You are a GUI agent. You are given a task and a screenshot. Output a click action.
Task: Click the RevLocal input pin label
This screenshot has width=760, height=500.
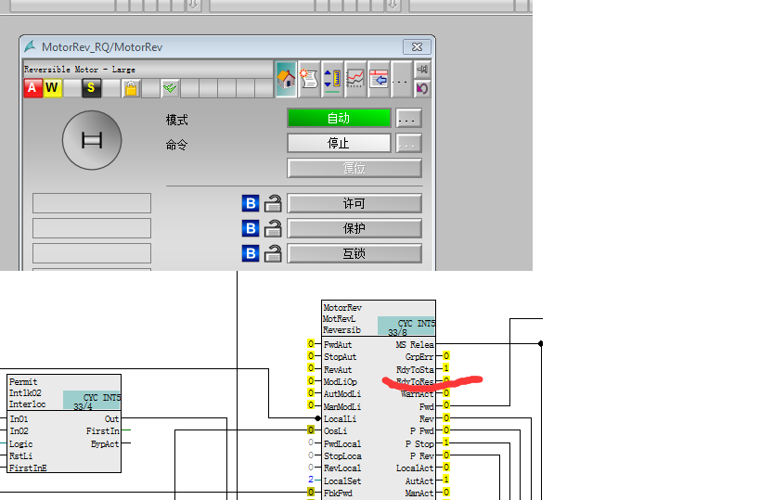coord(342,468)
